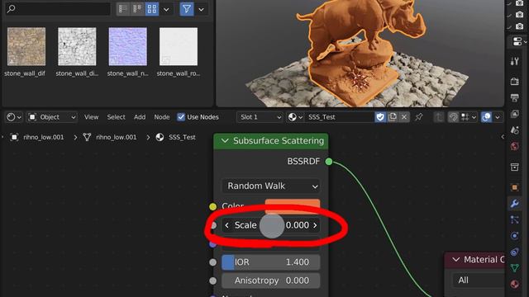Open the Select menu in the node editor
The height and width of the screenshot is (297, 529).
116,117
